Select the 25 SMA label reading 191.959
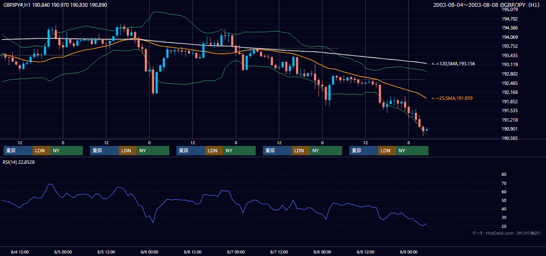This screenshot has height=256, width=546. click(x=452, y=98)
